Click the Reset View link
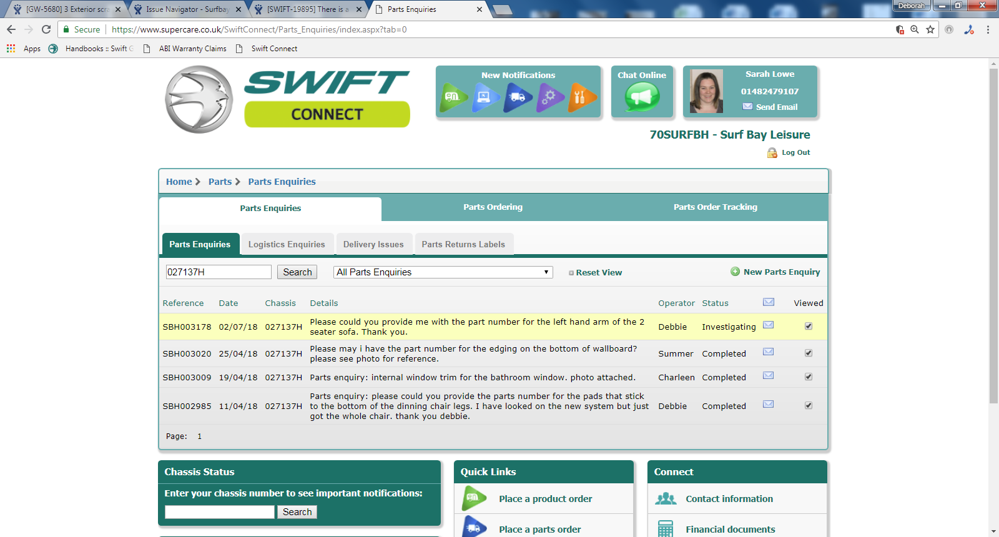Image resolution: width=999 pixels, height=537 pixels. 599,272
